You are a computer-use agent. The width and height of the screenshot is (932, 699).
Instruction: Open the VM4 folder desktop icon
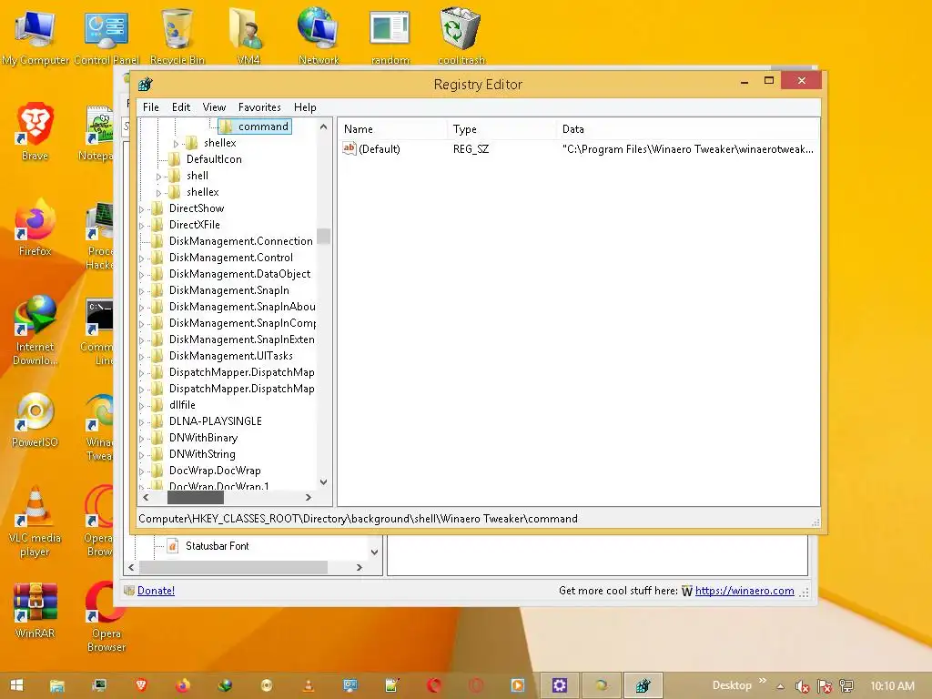click(248, 36)
